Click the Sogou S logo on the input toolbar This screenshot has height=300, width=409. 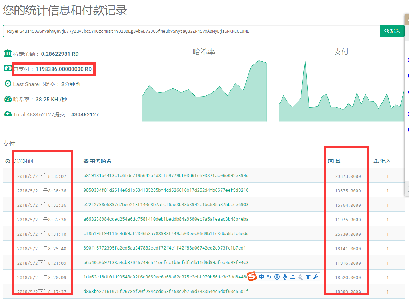coord(252,276)
